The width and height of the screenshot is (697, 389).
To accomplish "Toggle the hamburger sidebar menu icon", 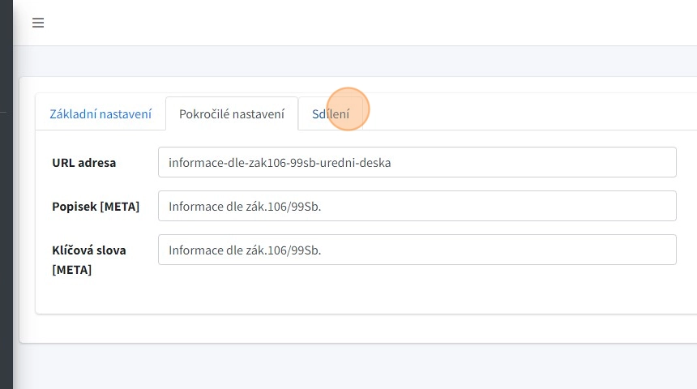I will click(38, 23).
